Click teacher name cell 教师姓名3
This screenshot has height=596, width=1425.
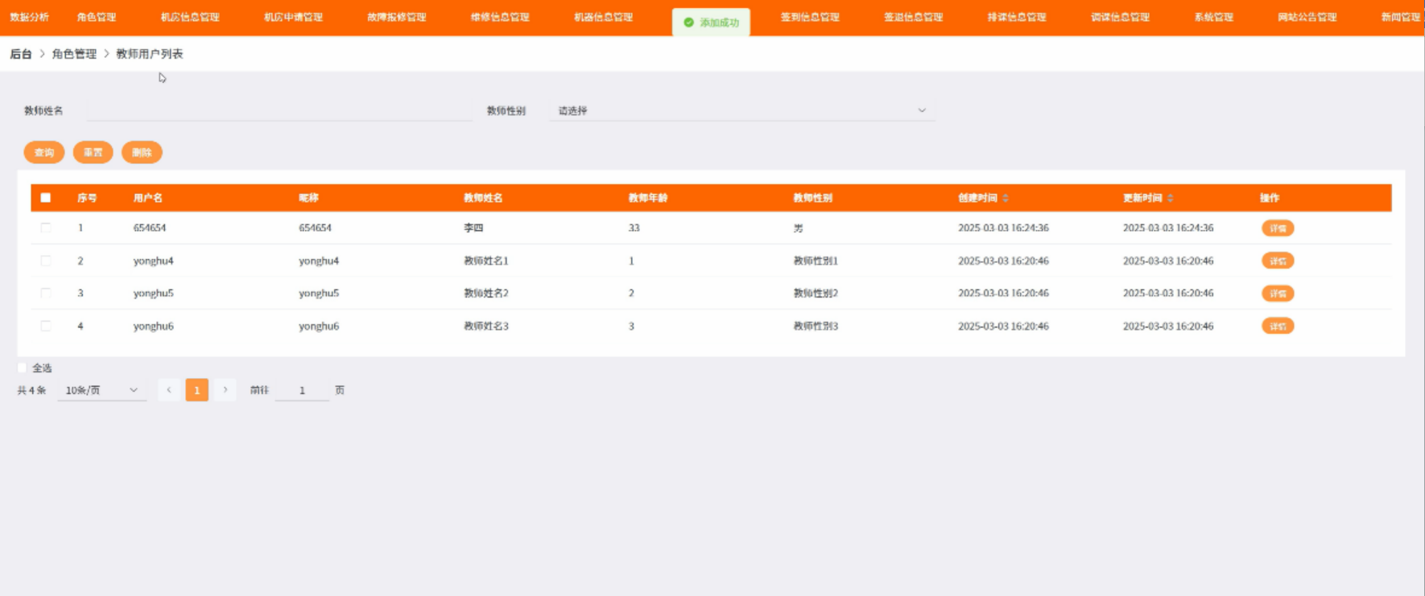pos(486,326)
